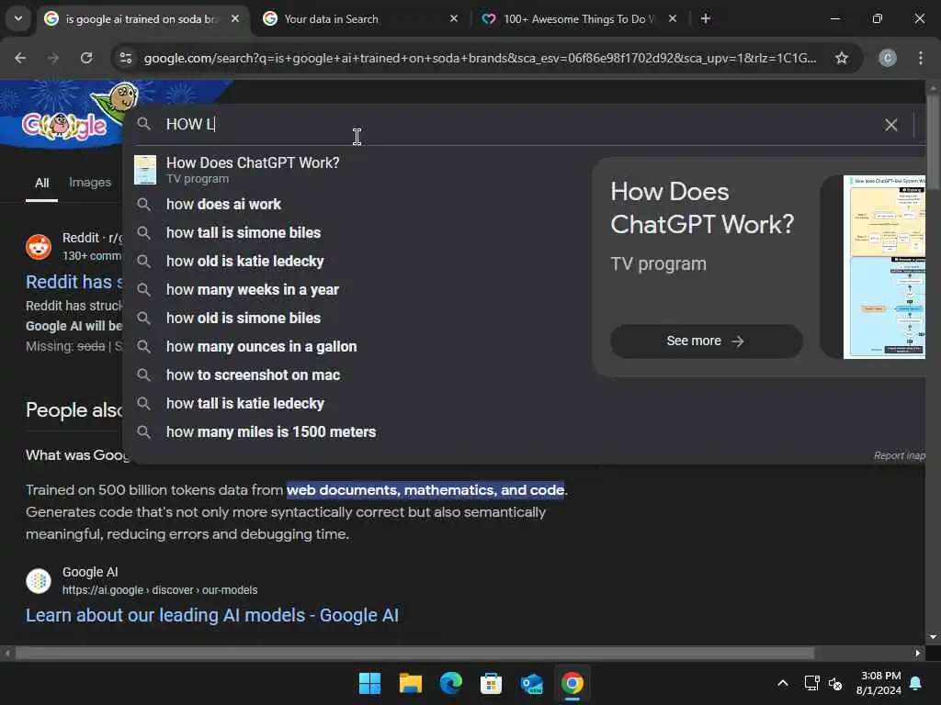The width and height of the screenshot is (941, 705).
Task: Open site information icon in address bar
Action: pyautogui.click(x=125, y=58)
